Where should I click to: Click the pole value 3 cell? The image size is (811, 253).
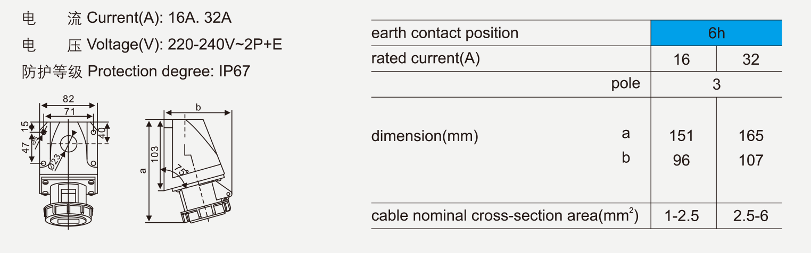(x=716, y=84)
